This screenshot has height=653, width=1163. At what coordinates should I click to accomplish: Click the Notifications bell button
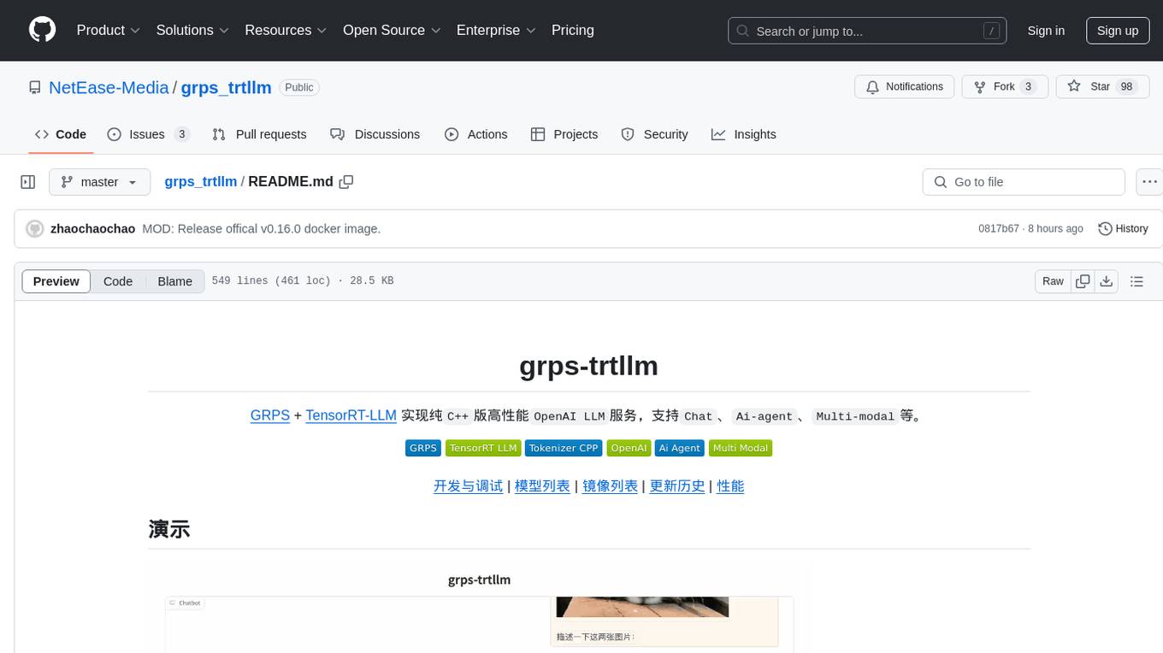(x=905, y=86)
